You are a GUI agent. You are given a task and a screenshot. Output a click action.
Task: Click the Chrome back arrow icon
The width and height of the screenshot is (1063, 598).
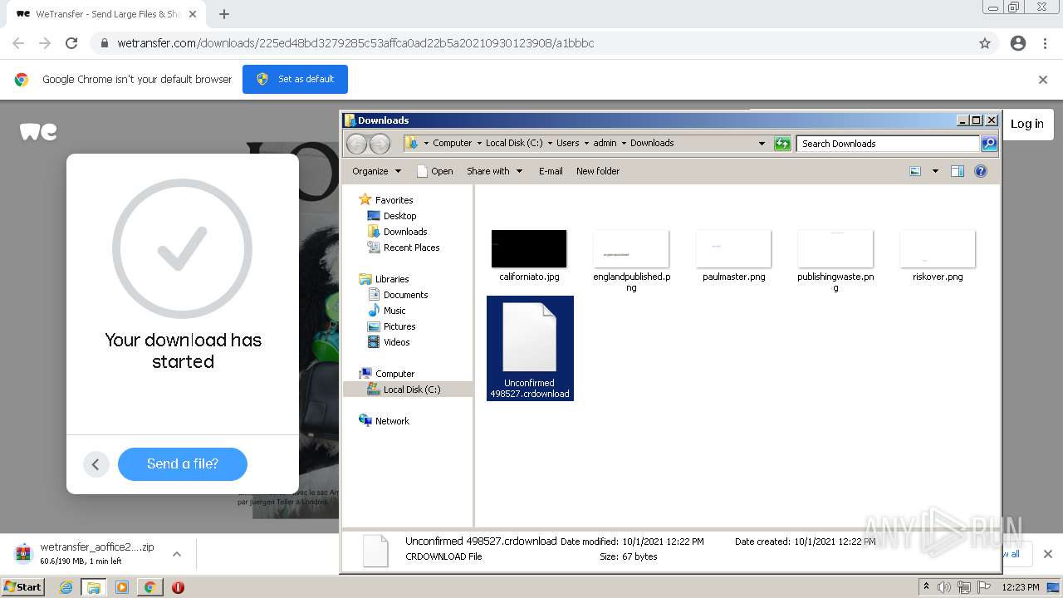[18, 43]
